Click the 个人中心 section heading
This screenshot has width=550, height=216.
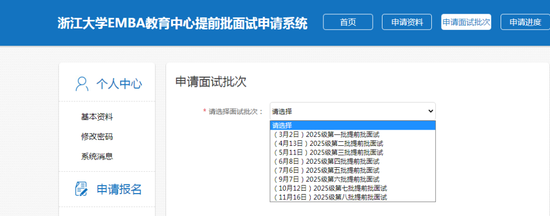click(119, 84)
